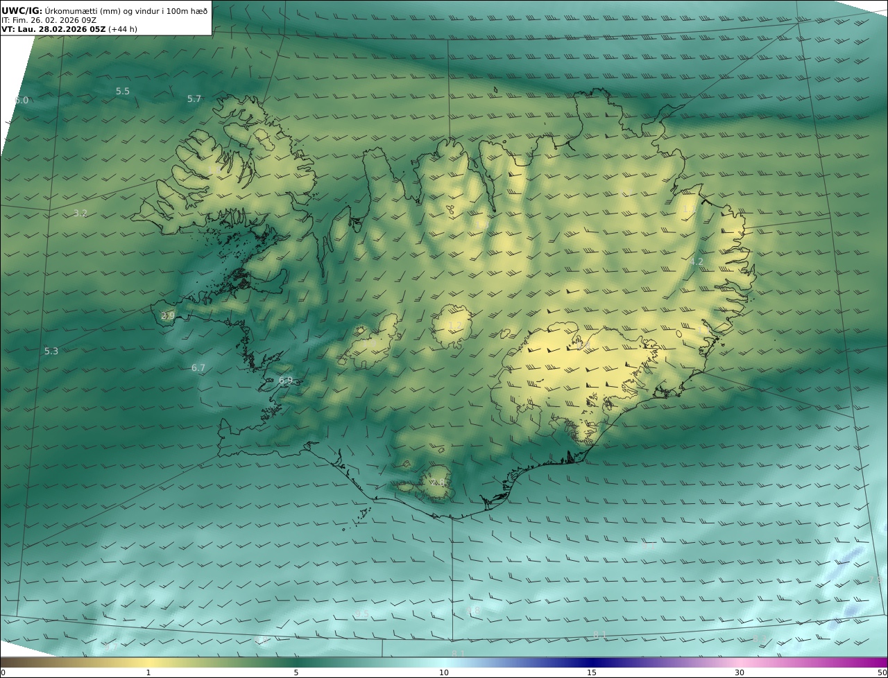The width and height of the screenshot is (888, 678).
Task: Click the 3.2 precipitation value label
Action: click(x=80, y=214)
